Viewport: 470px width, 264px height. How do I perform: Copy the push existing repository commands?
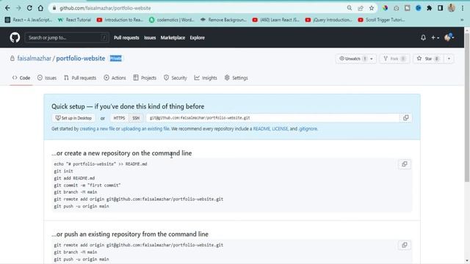coord(405,245)
